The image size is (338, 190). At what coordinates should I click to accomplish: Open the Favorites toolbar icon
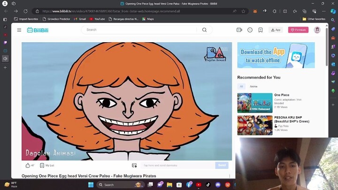pyautogui.click(x=295, y=11)
